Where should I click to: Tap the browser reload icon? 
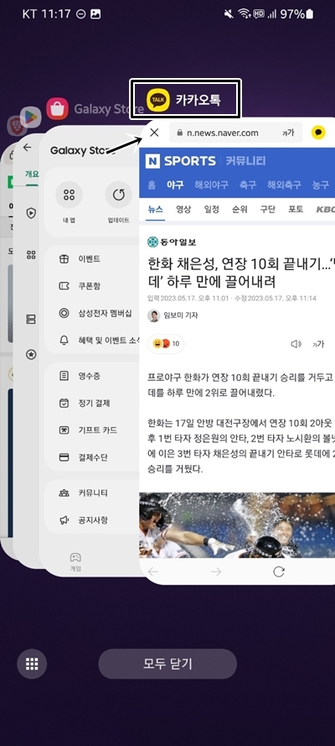point(279,571)
